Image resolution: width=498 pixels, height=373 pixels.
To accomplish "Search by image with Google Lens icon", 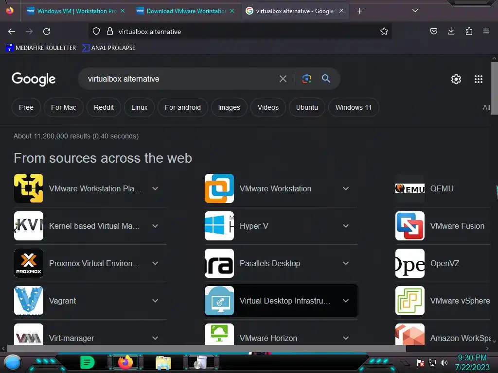I will 306,79.
